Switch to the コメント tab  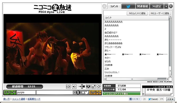(114, 6)
